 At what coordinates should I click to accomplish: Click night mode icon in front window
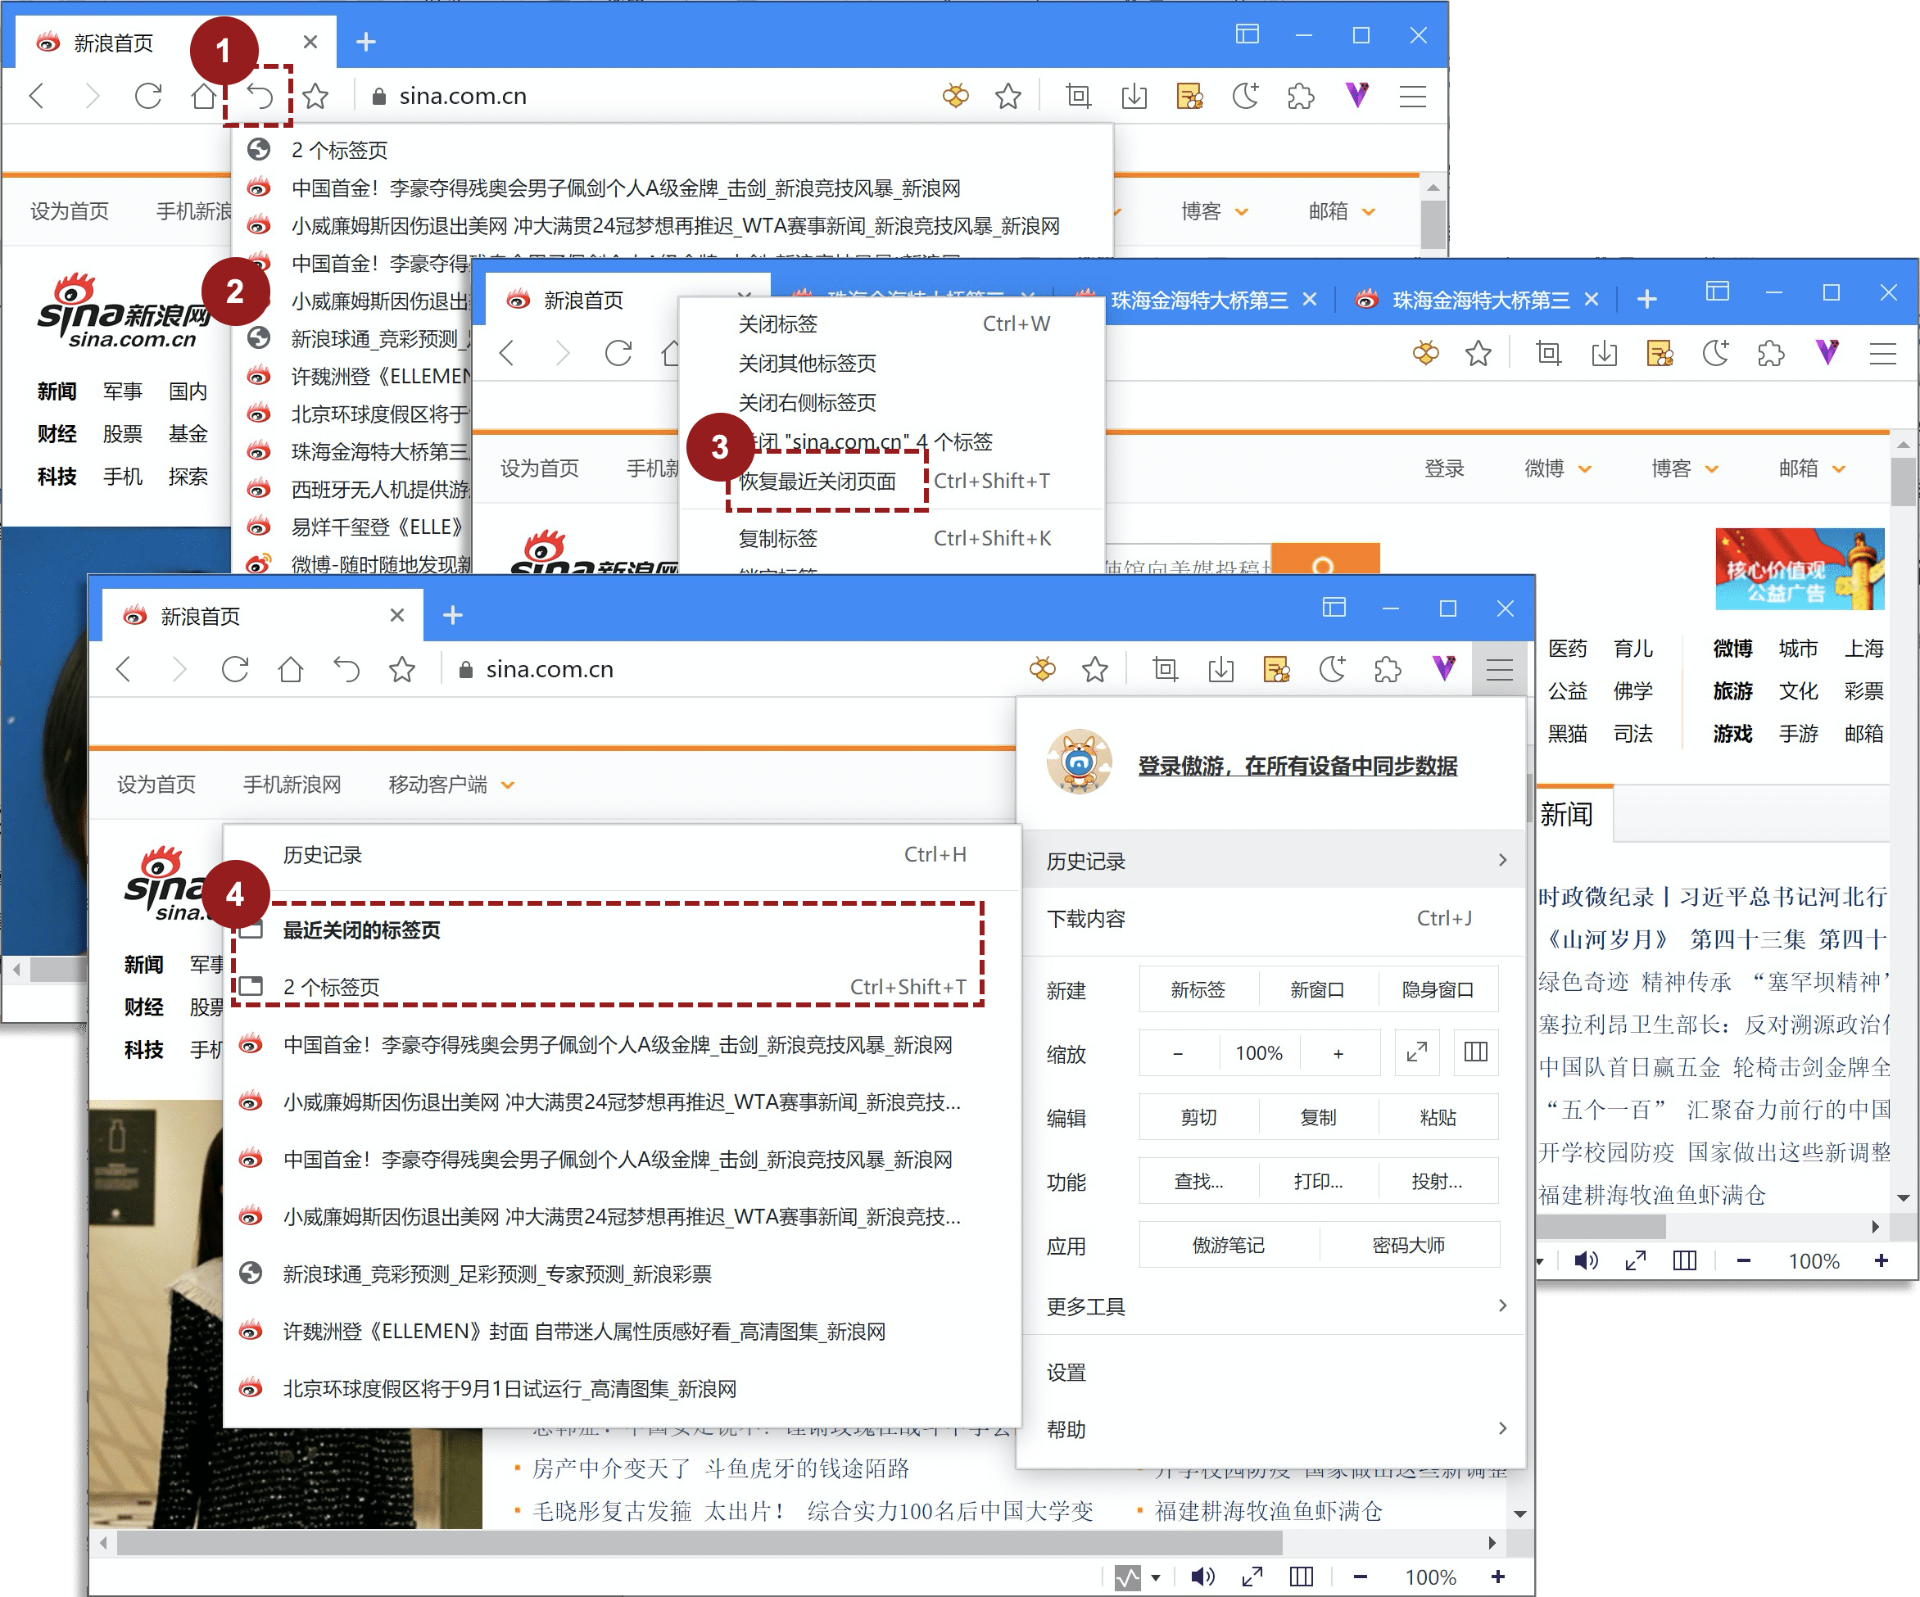(1332, 669)
